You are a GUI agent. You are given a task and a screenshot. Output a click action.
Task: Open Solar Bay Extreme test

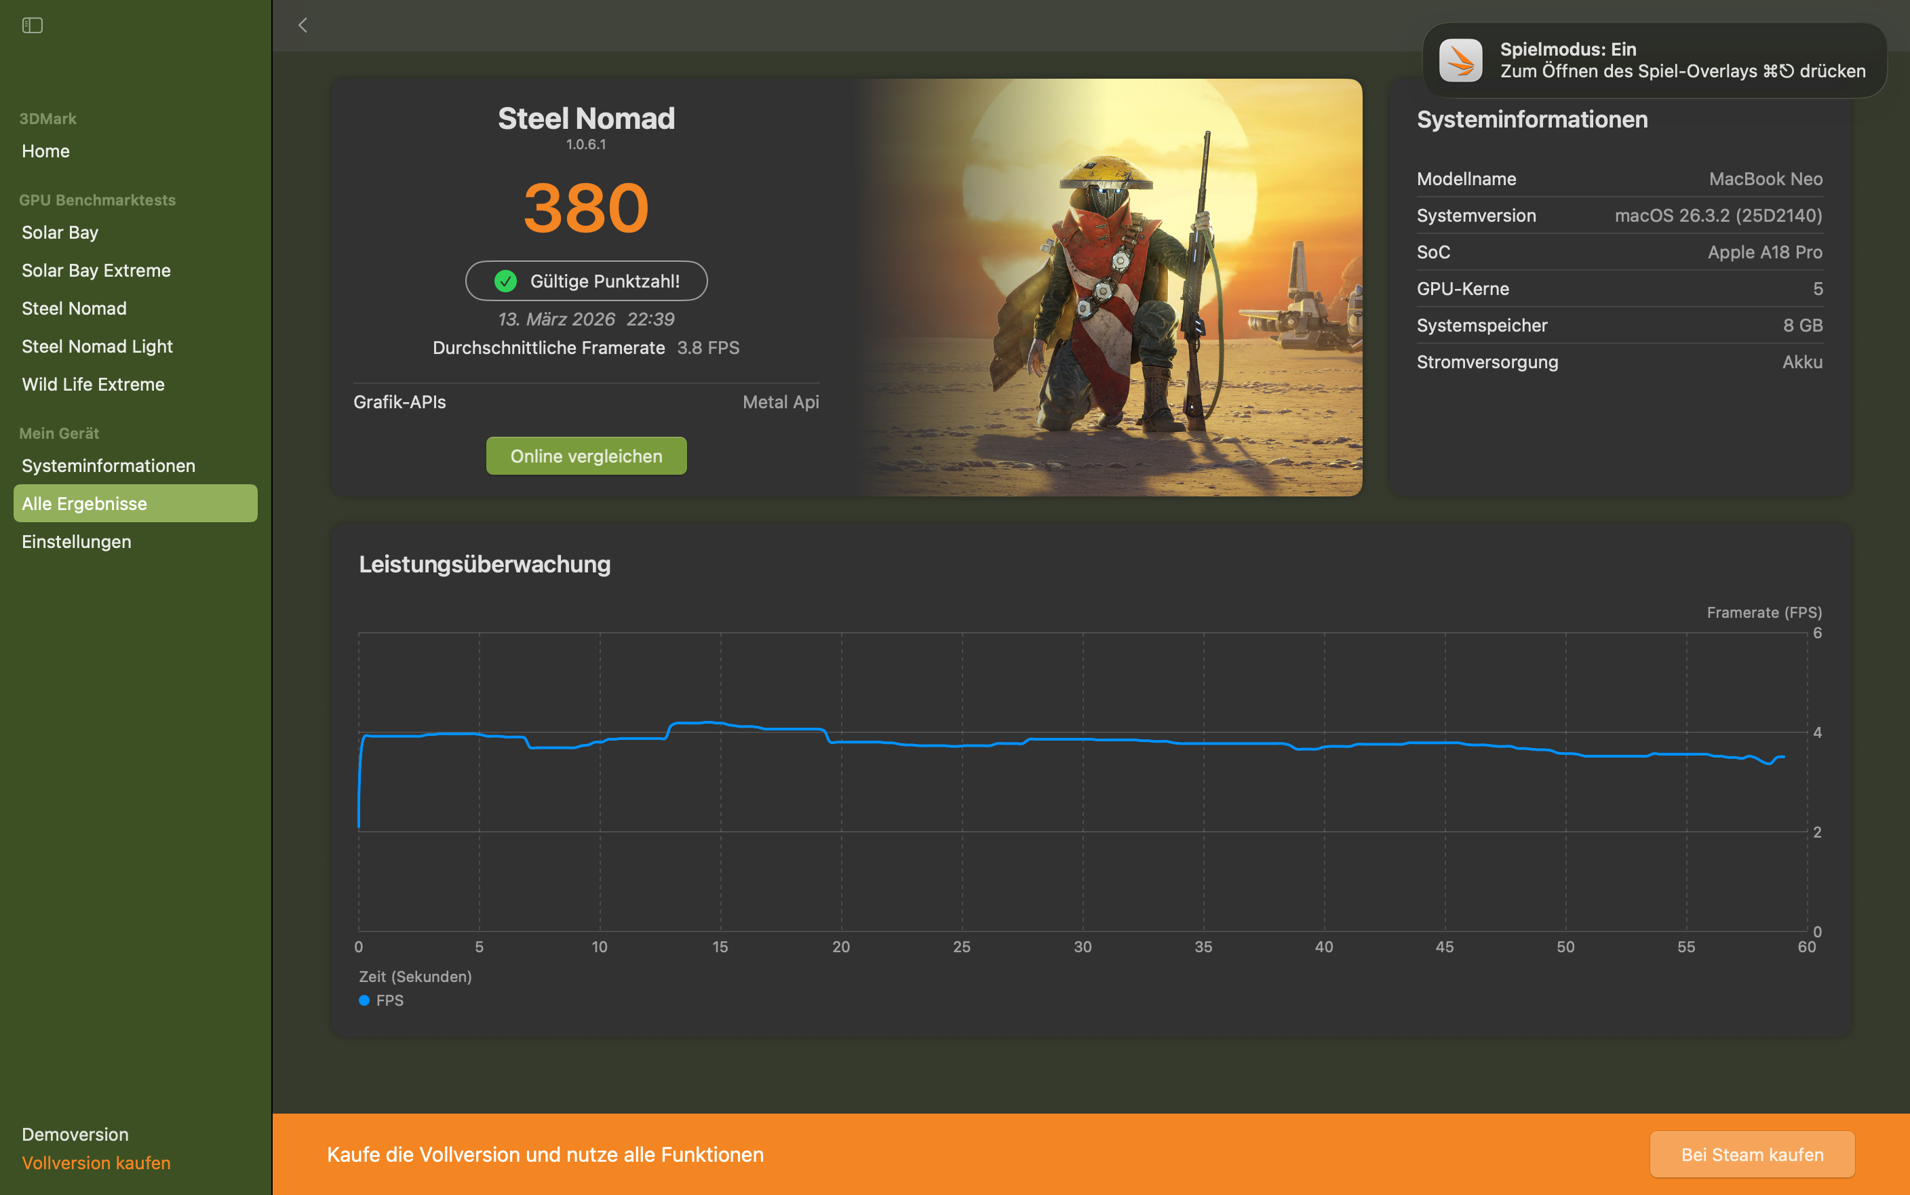click(96, 271)
